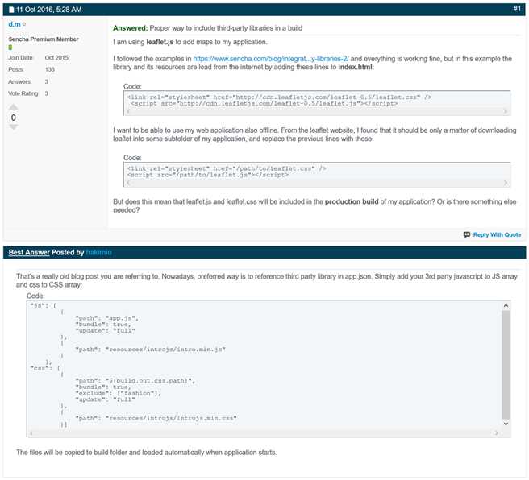Viewport: 529px width, 480px height.
Task: Click the title Proper way to include third-party libraries
Action: coord(226,28)
